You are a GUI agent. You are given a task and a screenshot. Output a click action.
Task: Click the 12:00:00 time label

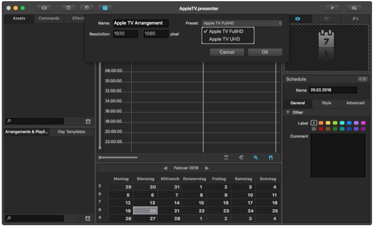(113, 91)
